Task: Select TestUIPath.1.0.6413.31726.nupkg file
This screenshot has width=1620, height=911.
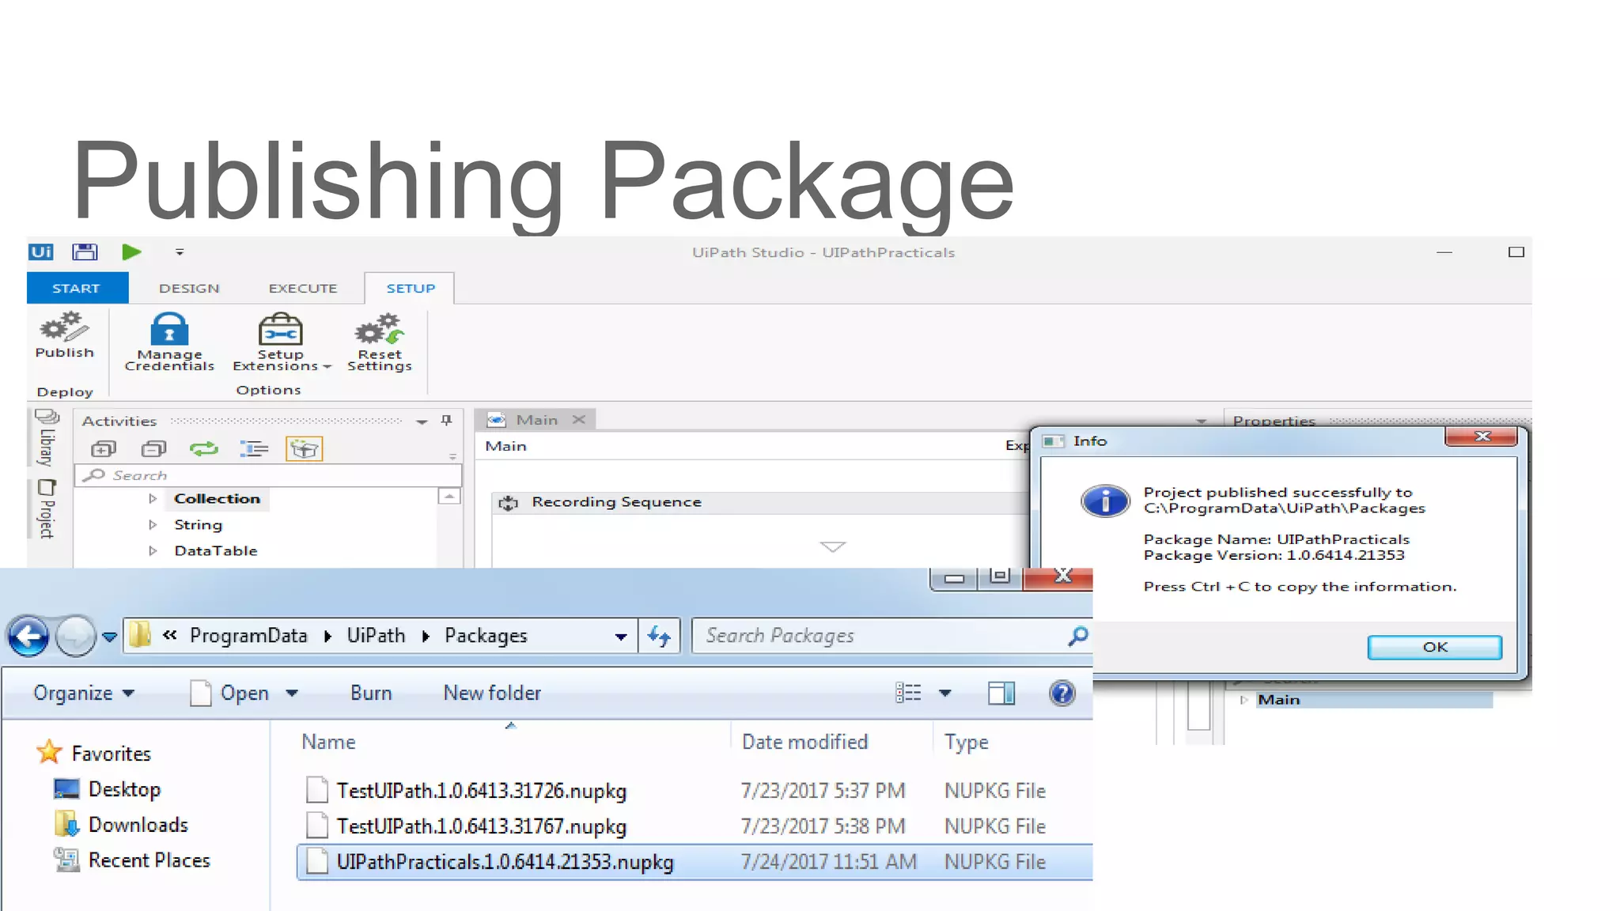Action: 695,791
